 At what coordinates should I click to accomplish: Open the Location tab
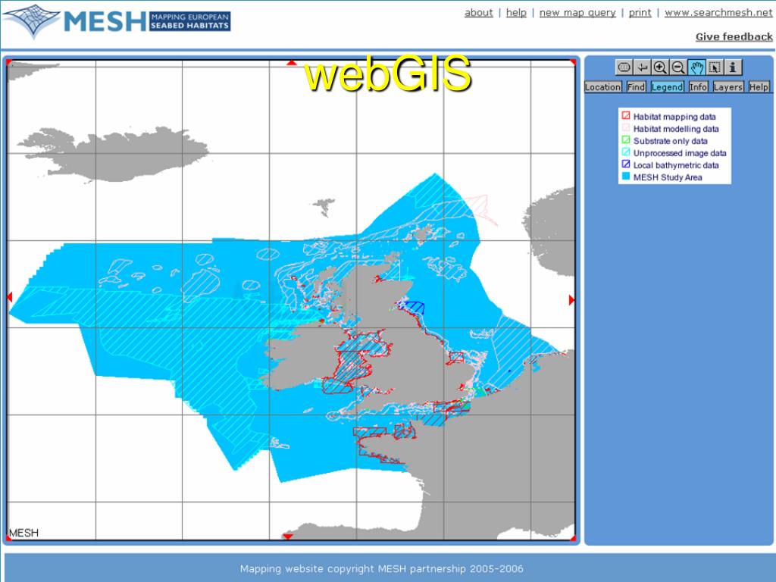click(602, 87)
